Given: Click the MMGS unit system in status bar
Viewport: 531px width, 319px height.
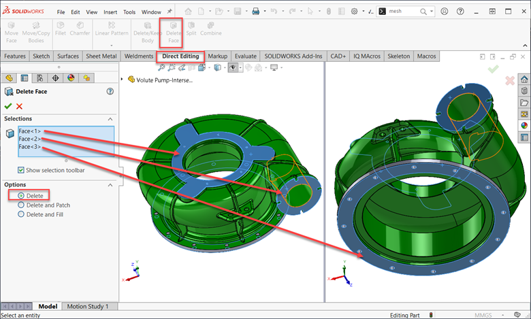Looking at the screenshot, I should [x=483, y=316].
